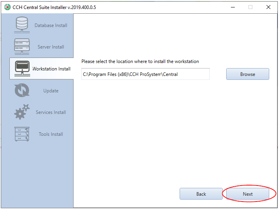
Task: Click the install location path field
Action: 146,74
